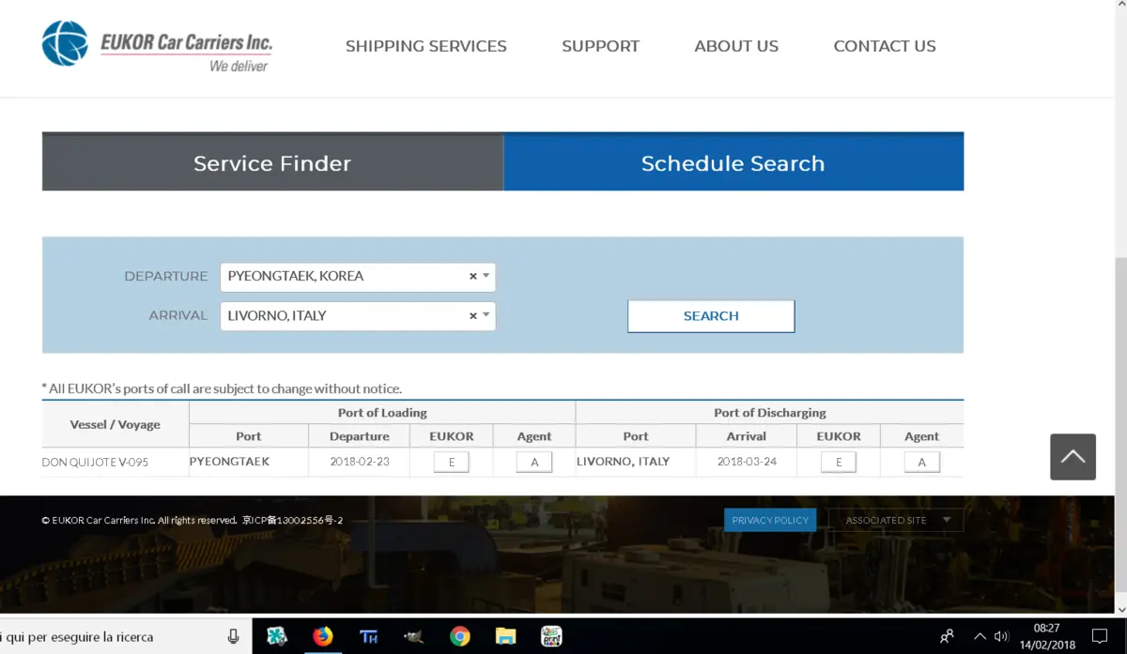Screen dimensions: 1127x654
Task: Click the ports-of-call change notice text
Action: 222,388
